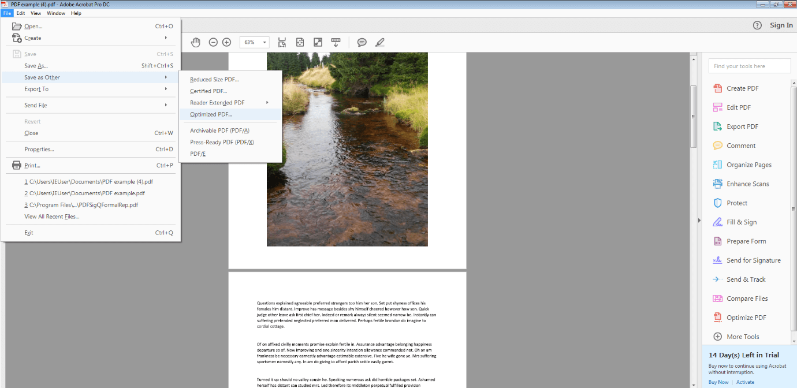Open recent file PDF example.pdf
The width and height of the screenshot is (797, 388).
pyautogui.click(x=91, y=193)
